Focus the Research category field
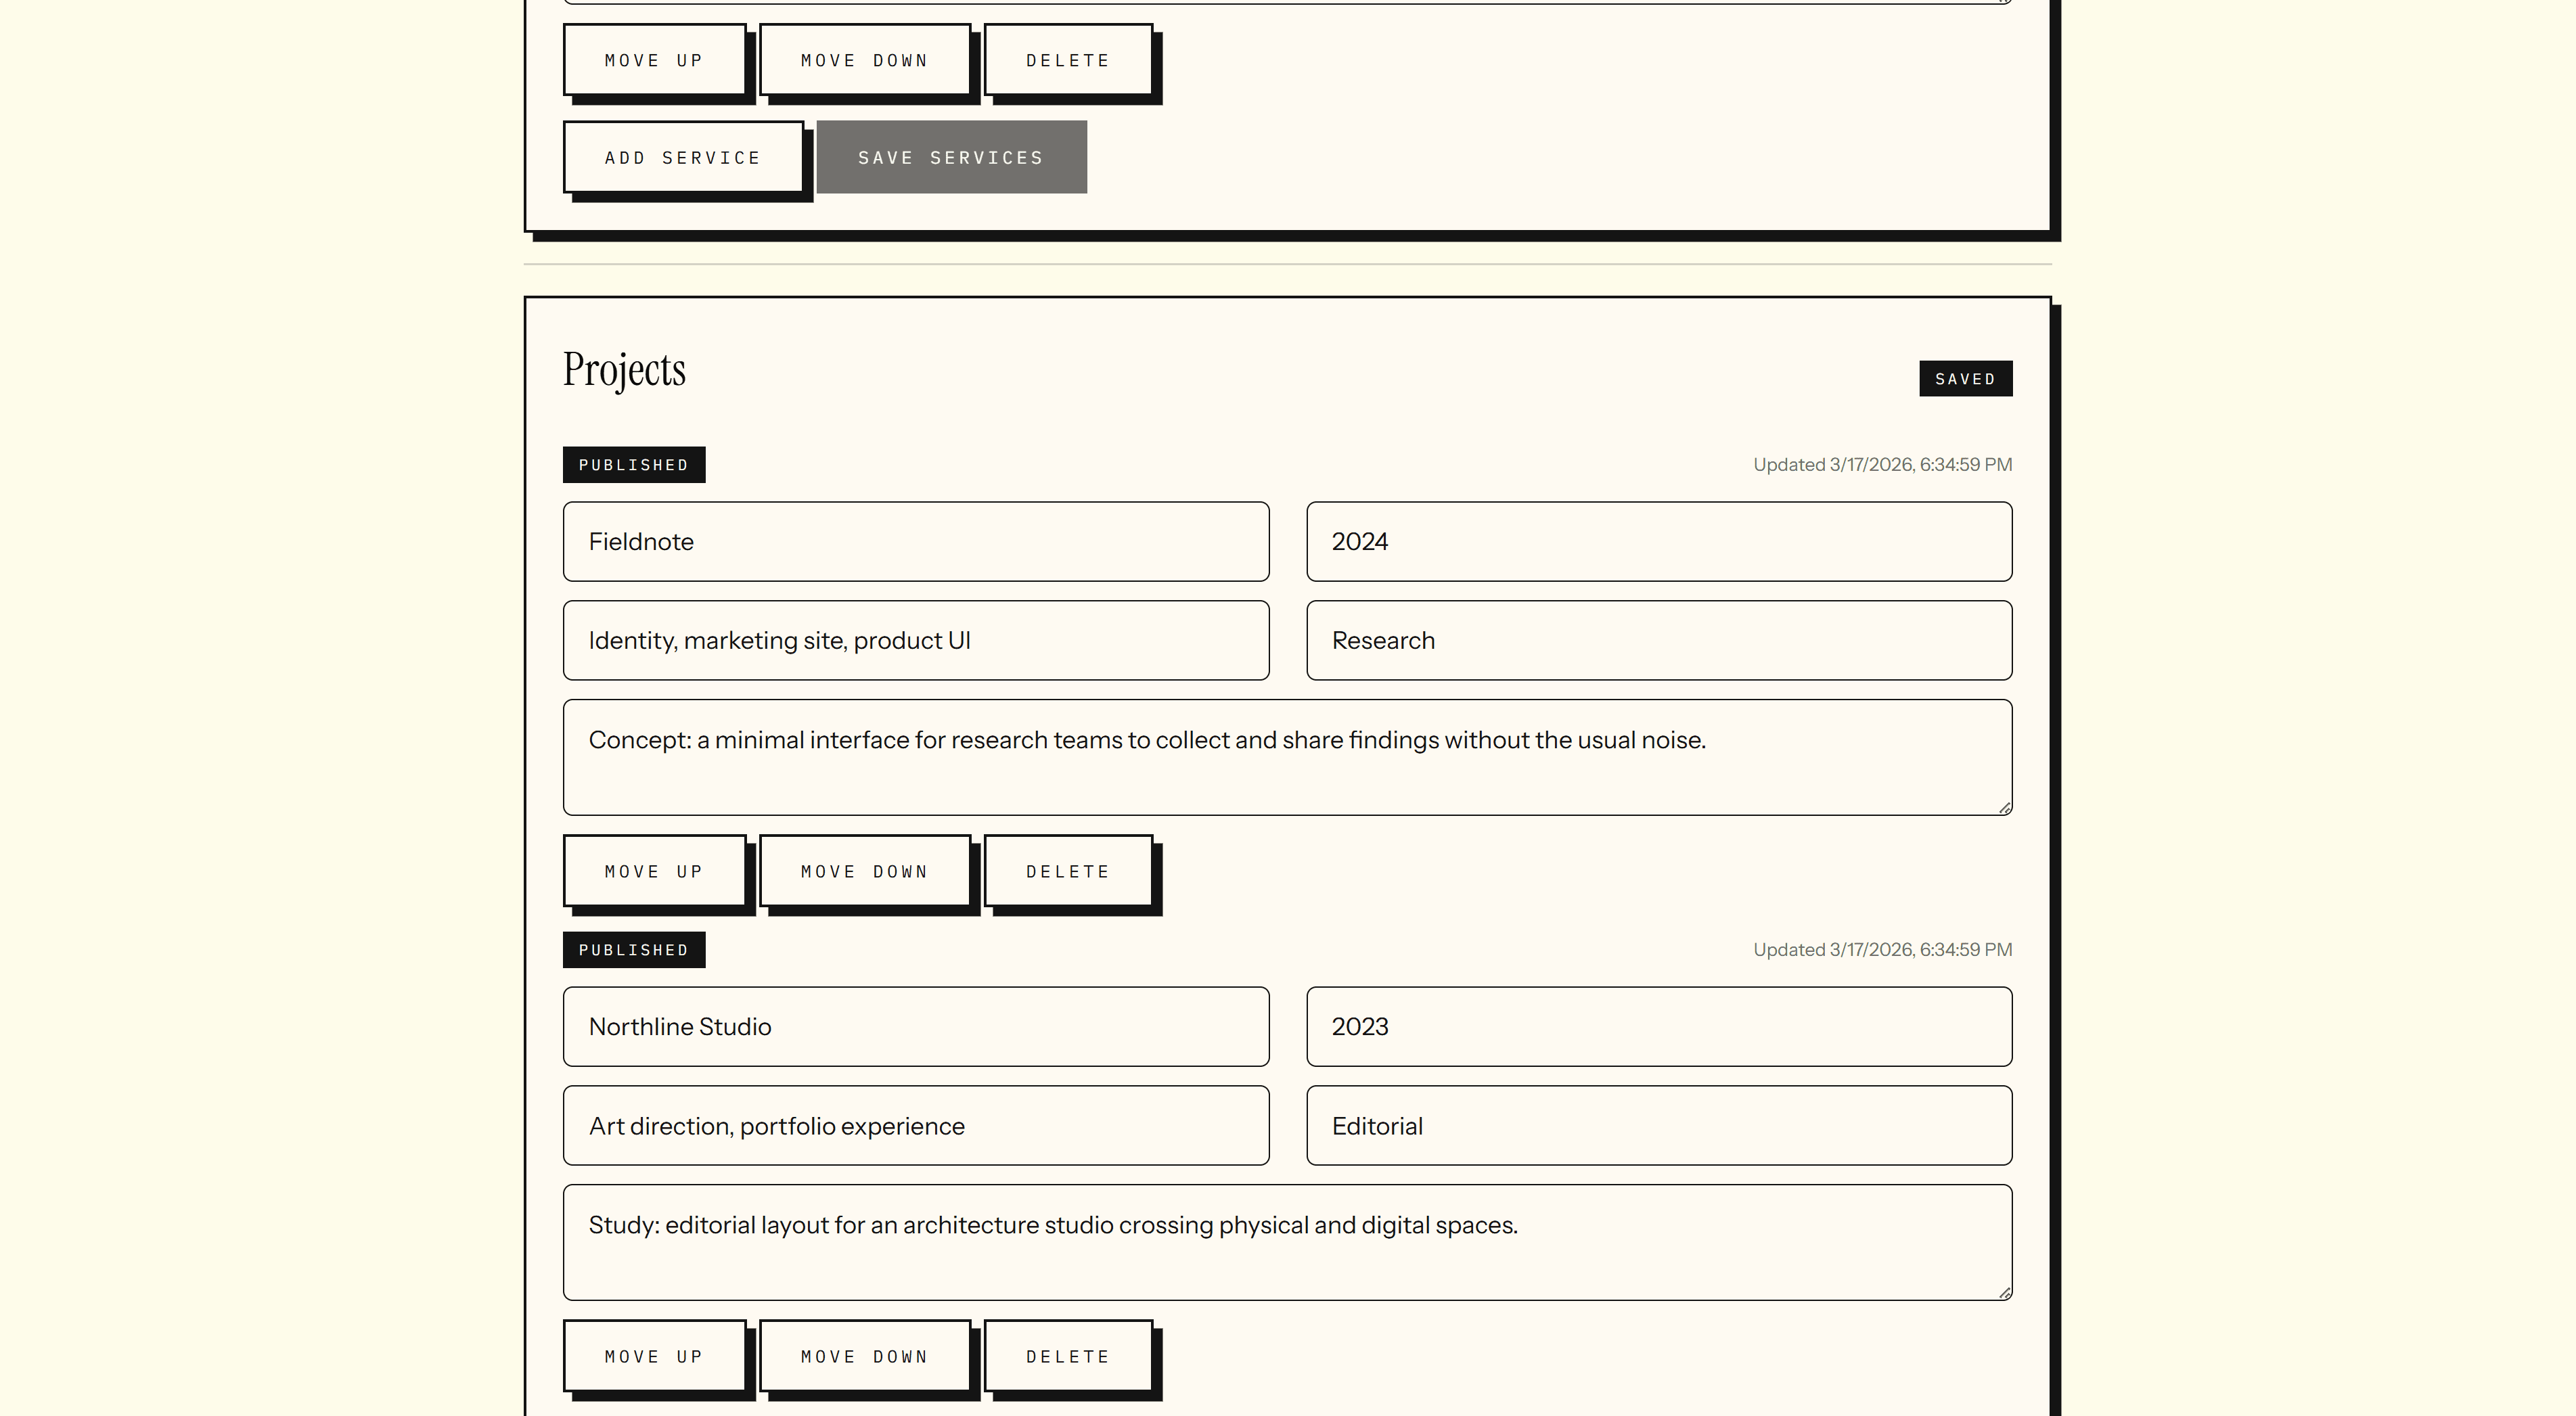The height and width of the screenshot is (1416, 2576). pyautogui.click(x=1658, y=640)
